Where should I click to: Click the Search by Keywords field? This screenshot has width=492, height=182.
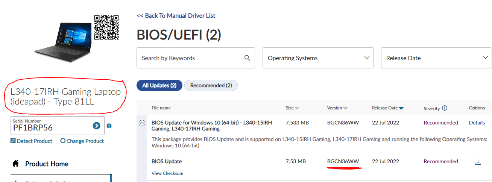click(x=190, y=58)
